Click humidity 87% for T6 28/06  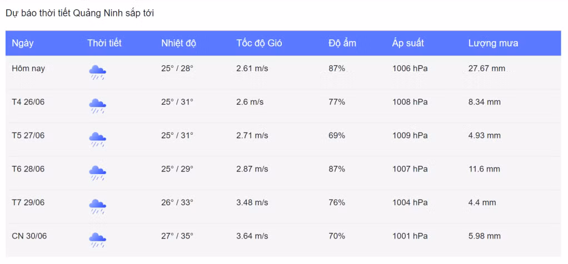pos(337,169)
